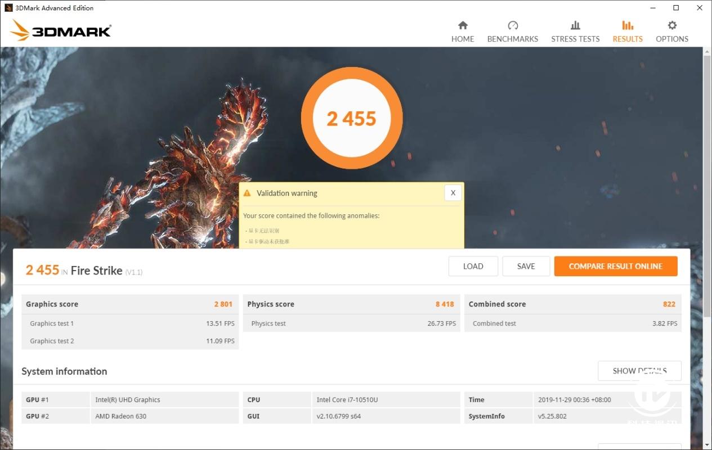Dismiss the Validation warning with X
This screenshot has height=450, width=712.
[453, 193]
